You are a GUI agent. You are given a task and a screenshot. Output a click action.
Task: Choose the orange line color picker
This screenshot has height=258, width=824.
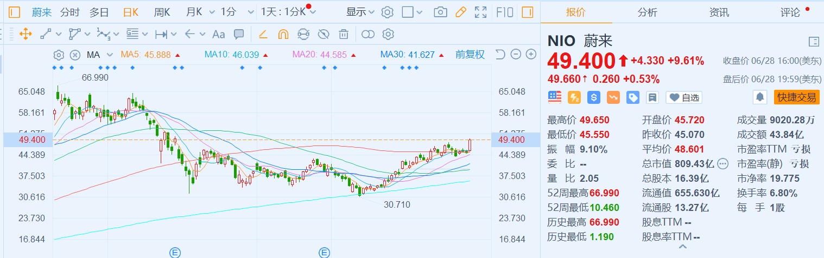click(263, 34)
